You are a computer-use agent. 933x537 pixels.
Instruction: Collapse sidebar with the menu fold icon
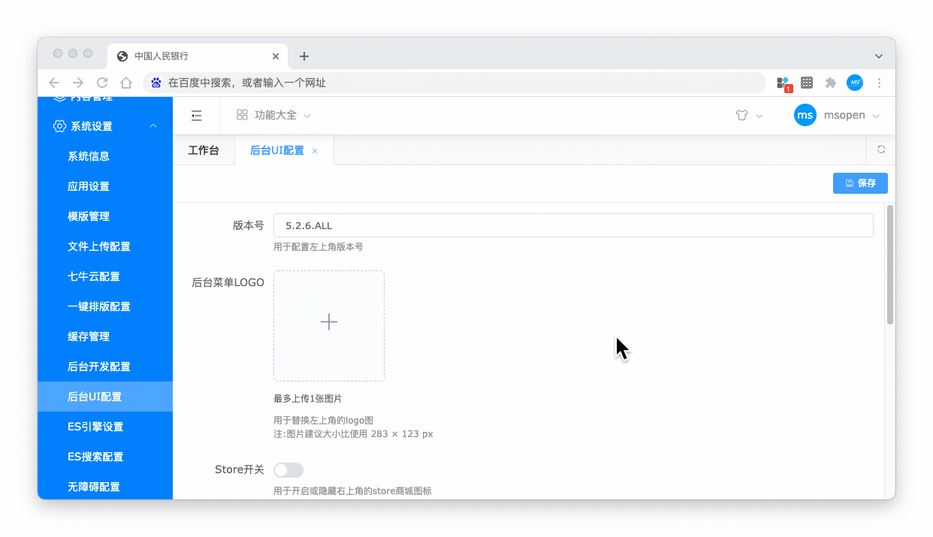(196, 116)
